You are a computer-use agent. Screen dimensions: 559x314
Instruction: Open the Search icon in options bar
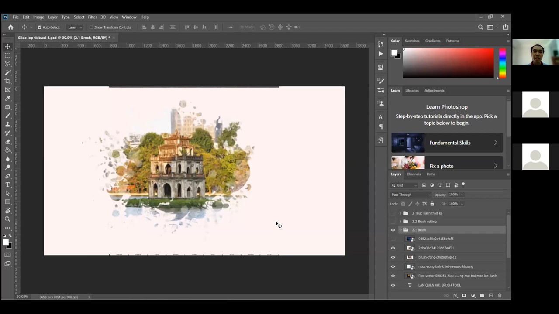click(x=480, y=27)
